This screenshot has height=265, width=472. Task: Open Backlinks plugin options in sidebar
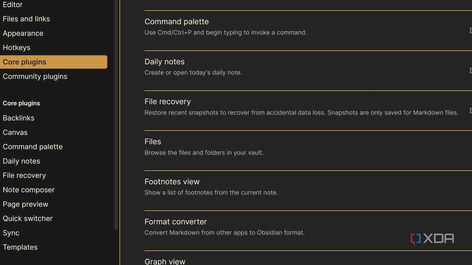pos(19,118)
